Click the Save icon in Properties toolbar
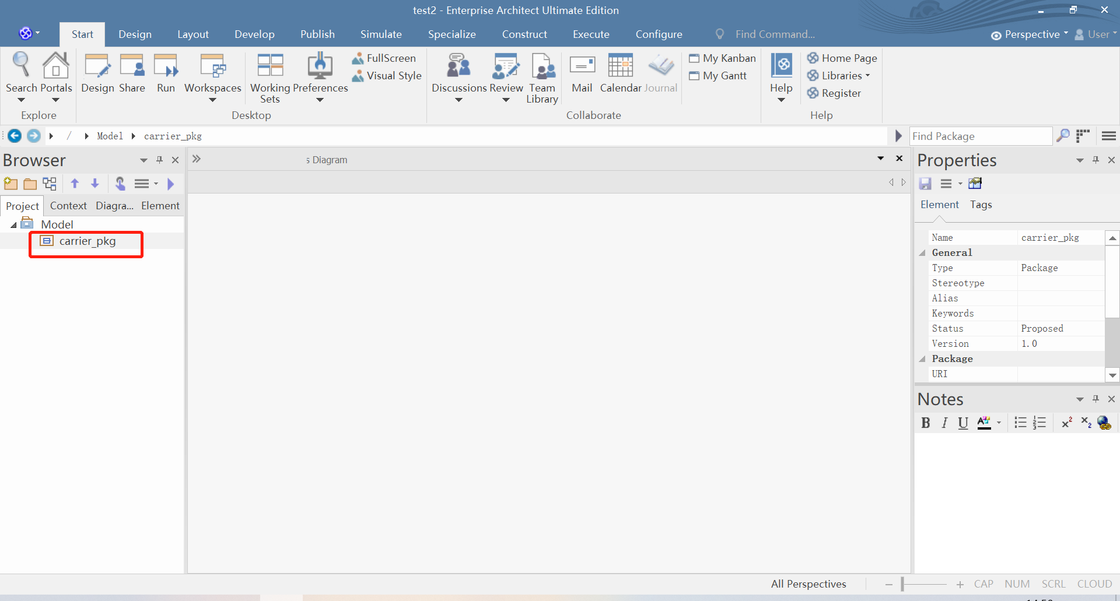The width and height of the screenshot is (1120, 601). (925, 184)
